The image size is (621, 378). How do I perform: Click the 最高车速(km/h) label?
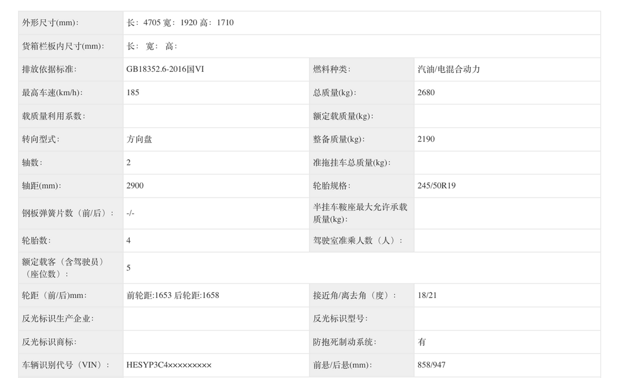(x=53, y=93)
